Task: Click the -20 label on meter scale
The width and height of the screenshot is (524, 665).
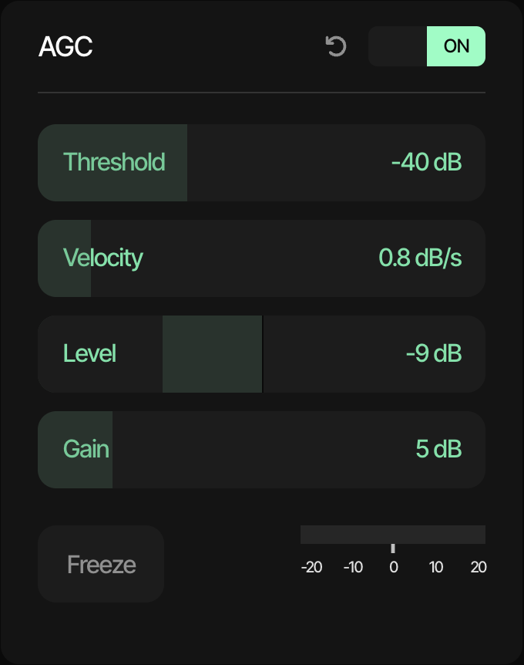Action: [x=311, y=567]
